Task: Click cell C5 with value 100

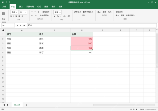Action: (82, 52)
